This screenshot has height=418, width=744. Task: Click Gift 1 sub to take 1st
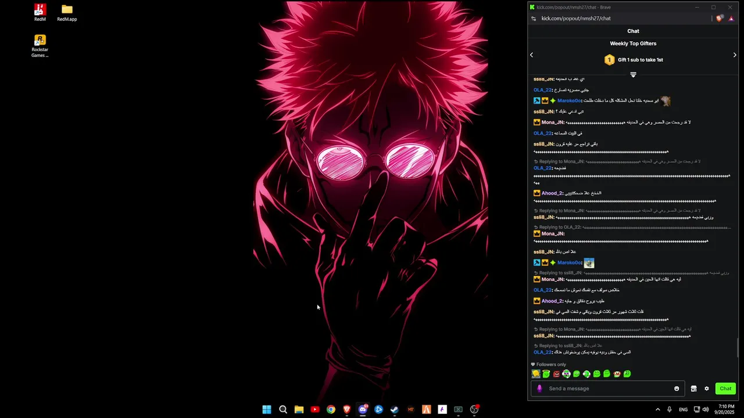640,60
